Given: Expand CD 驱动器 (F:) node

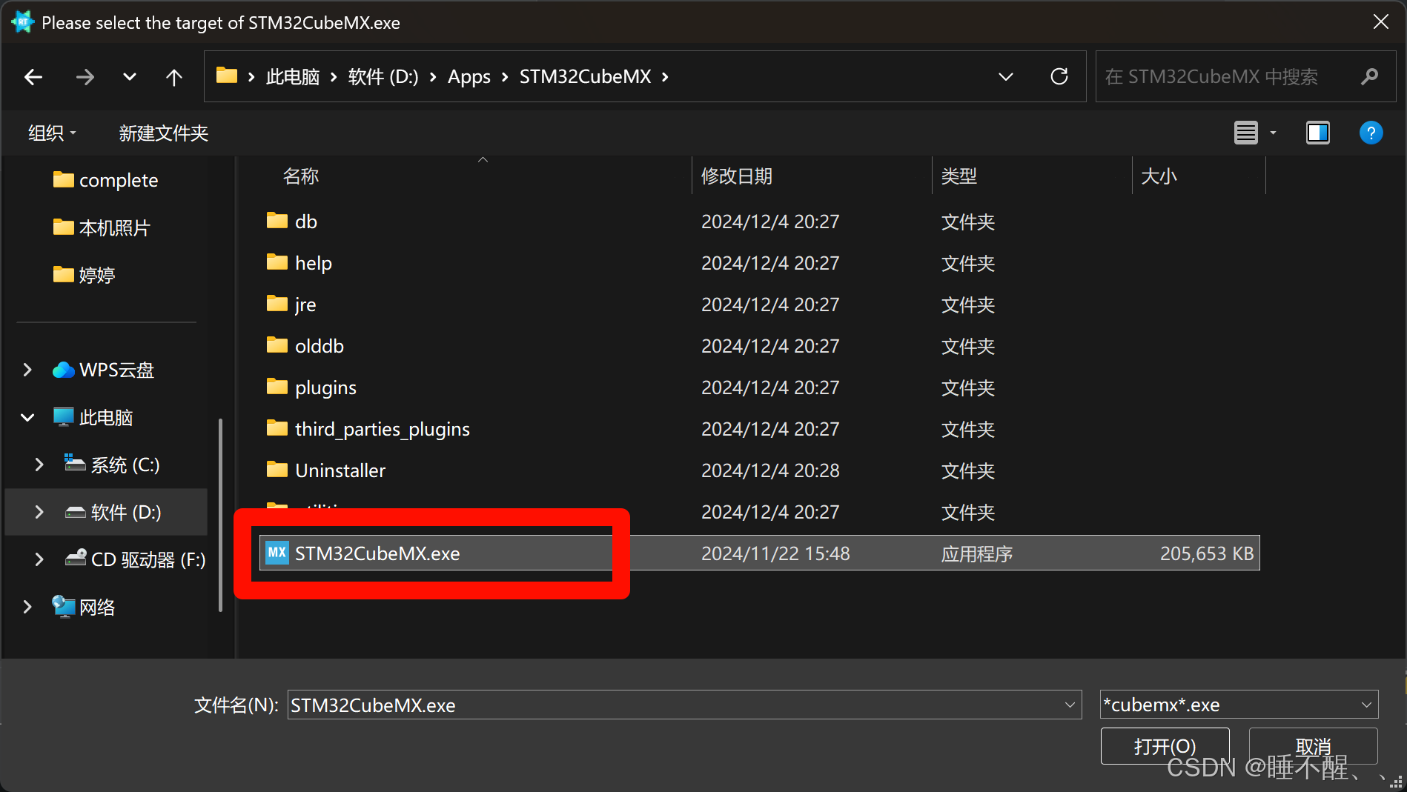Looking at the screenshot, I should 39,559.
